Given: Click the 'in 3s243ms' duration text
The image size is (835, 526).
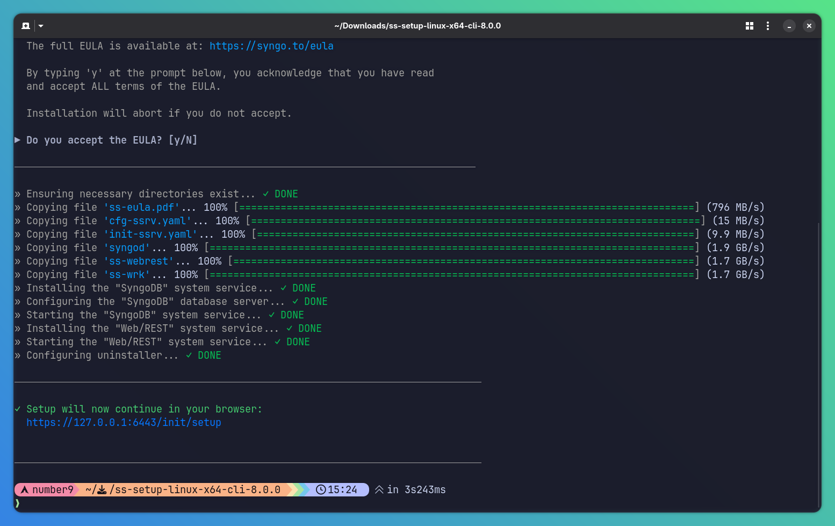Looking at the screenshot, I should click(416, 490).
